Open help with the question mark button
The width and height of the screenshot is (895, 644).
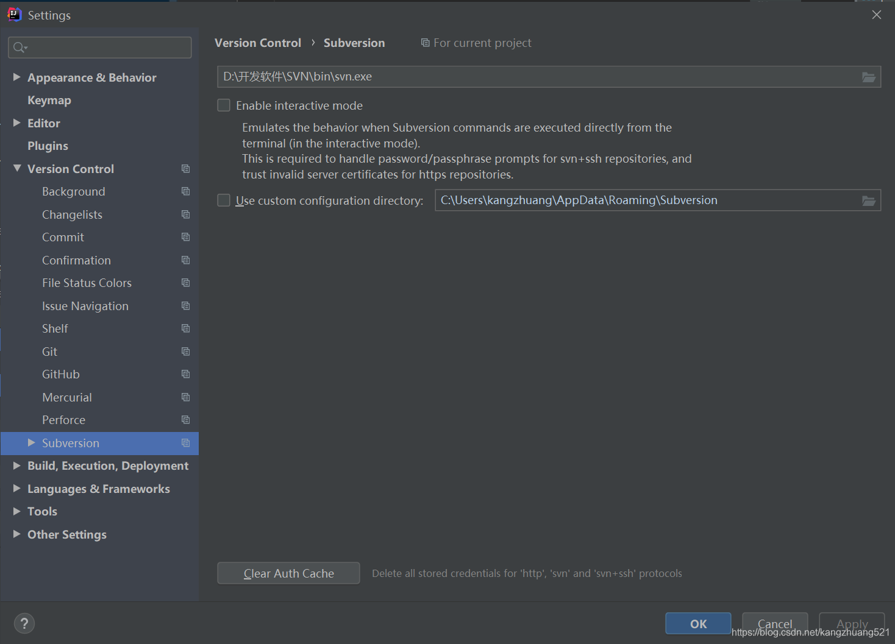(24, 623)
